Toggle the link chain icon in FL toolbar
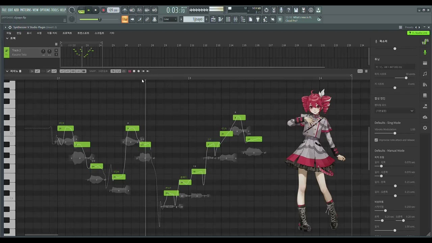 tap(147, 19)
